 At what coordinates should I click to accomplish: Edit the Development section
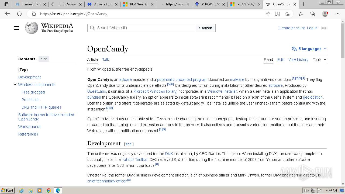coord(129,144)
